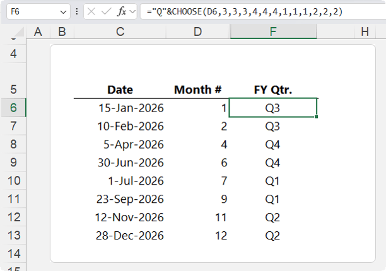Select cell with date 30-Jun-2026

pos(120,163)
